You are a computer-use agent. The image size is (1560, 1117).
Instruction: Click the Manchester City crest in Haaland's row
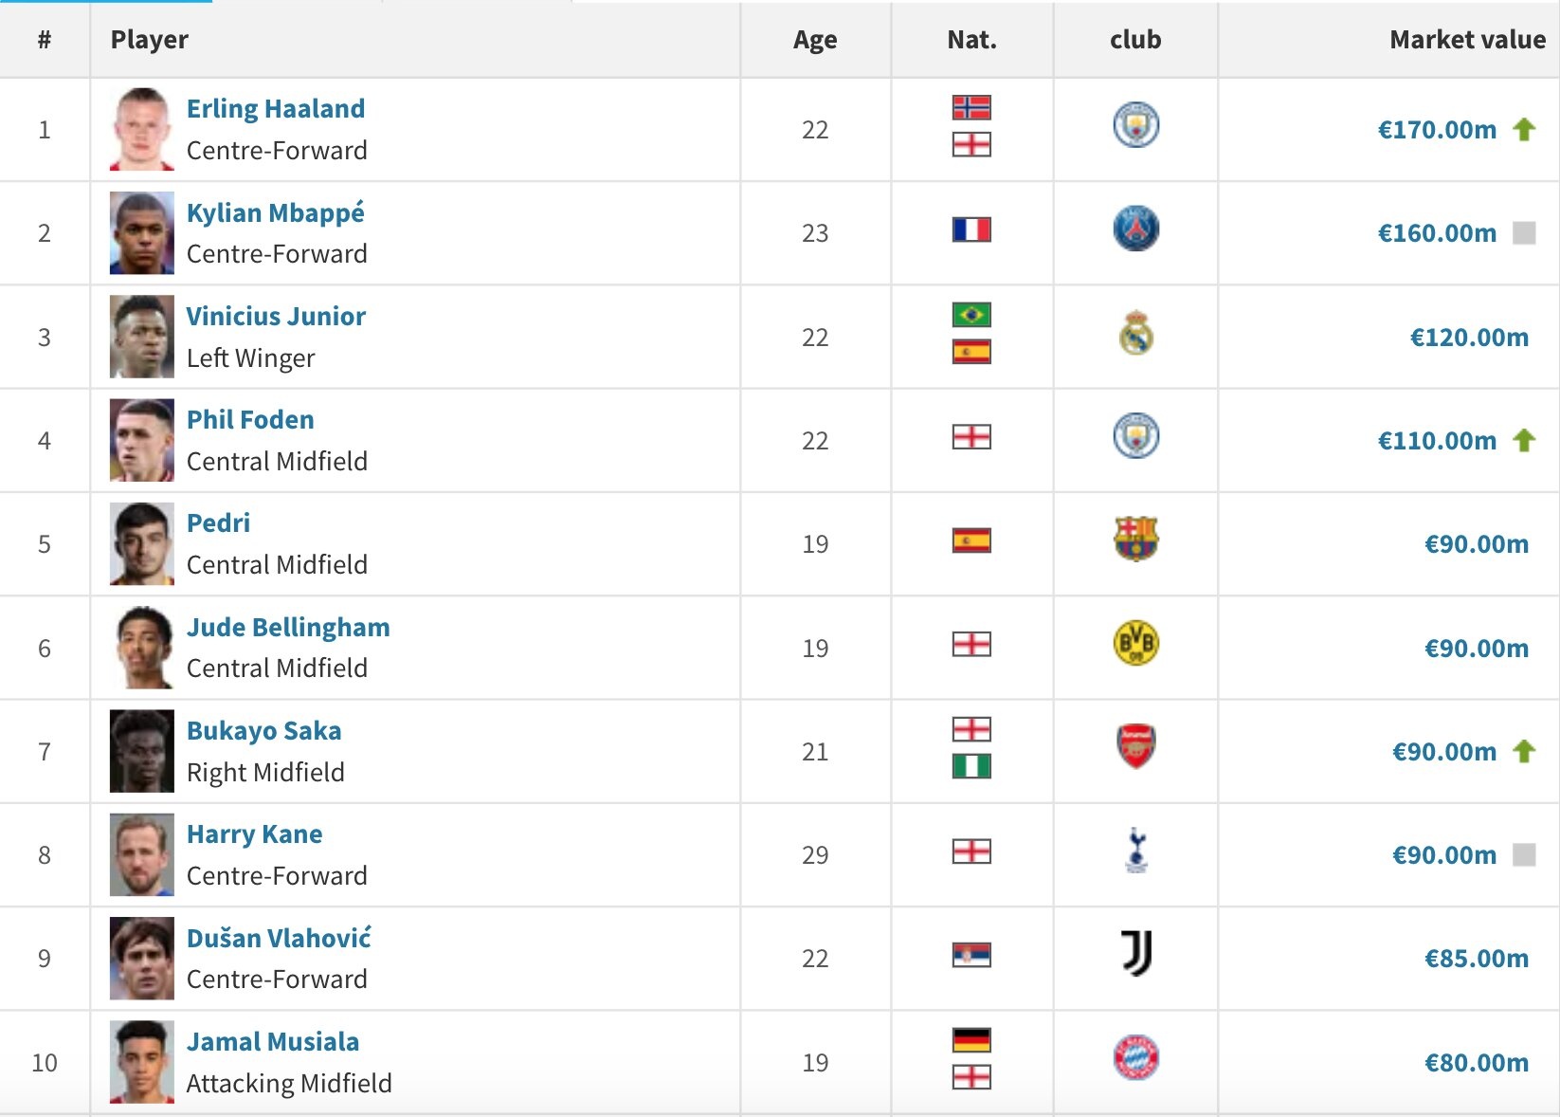click(x=1135, y=126)
